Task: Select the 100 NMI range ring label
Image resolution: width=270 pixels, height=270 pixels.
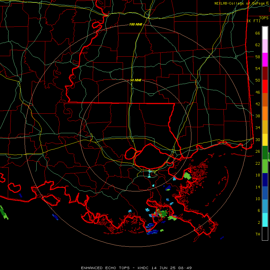Action: coord(136,25)
